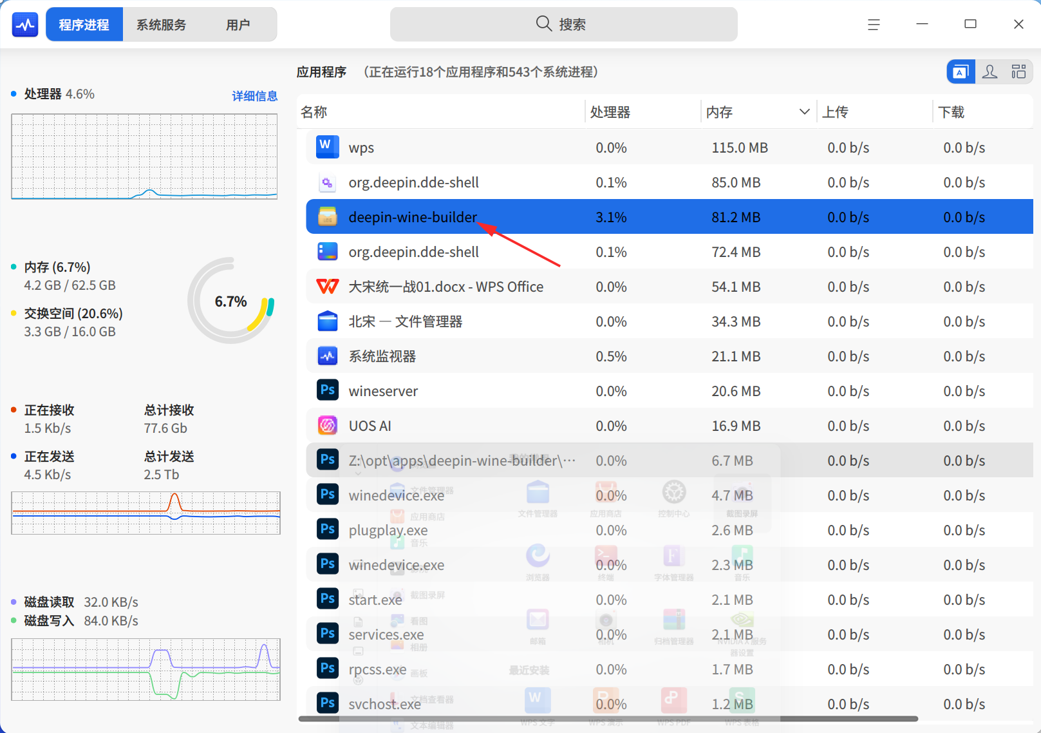
Task: Click the memory usage ring 6.7%
Action: tap(231, 301)
